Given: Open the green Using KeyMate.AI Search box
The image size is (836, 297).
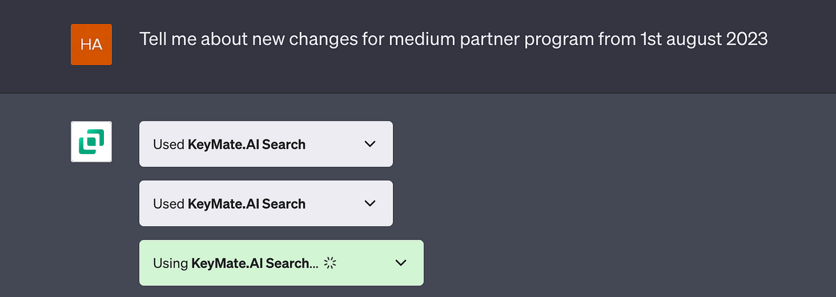Looking at the screenshot, I should (281, 263).
